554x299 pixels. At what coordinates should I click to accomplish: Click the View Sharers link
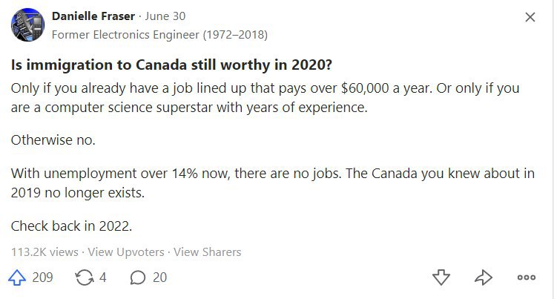208,252
